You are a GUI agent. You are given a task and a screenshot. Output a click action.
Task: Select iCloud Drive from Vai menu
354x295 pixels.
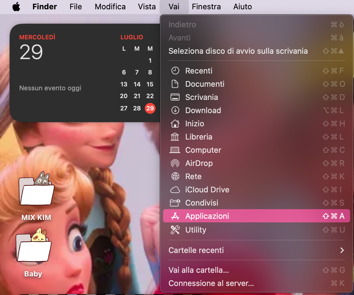[257, 190]
